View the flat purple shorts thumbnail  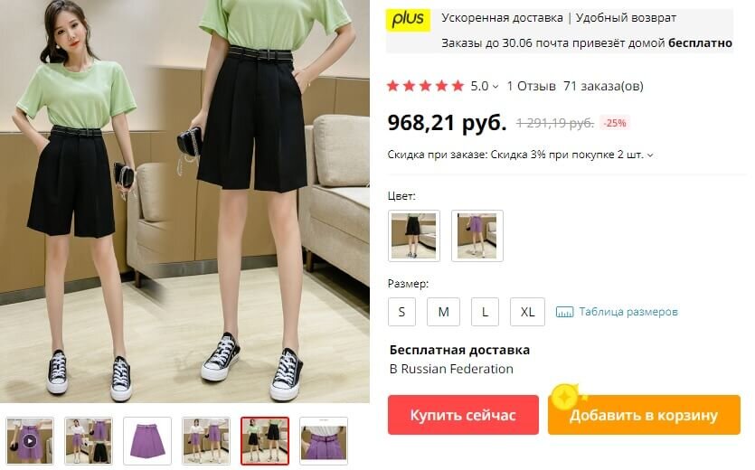[147, 441]
